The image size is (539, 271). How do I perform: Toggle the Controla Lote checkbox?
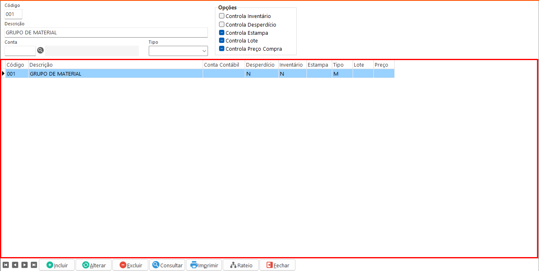point(222,40)
